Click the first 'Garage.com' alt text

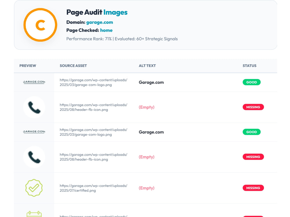pyautogui.click(x=151, y=82)
